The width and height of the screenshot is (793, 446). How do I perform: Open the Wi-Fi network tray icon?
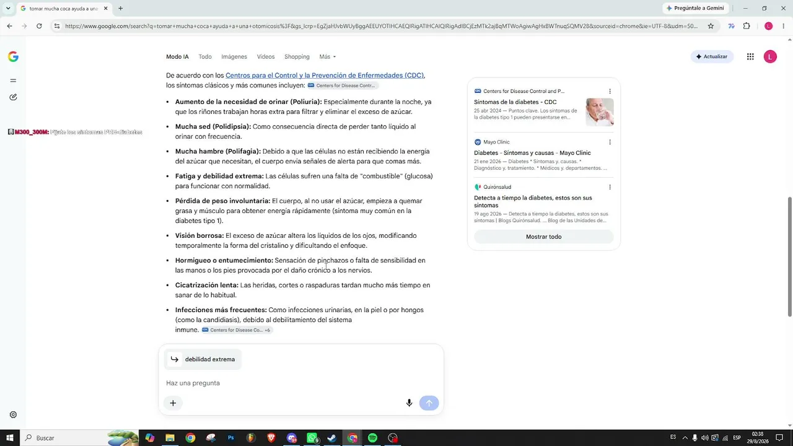[x=725, y=438]
